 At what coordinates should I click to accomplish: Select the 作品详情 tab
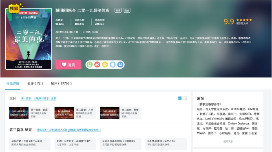click(x=13, y=84)
